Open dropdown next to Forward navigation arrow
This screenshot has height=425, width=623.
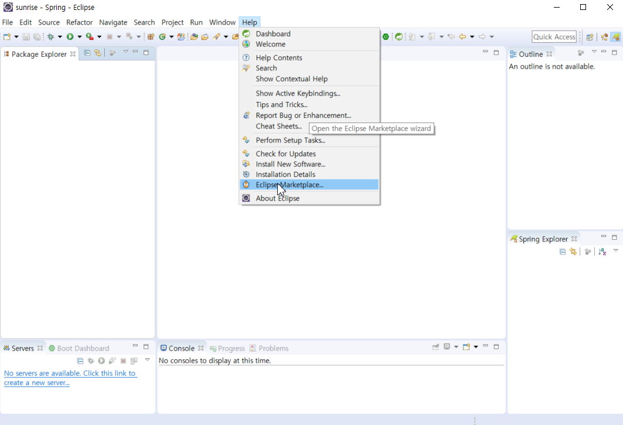point(492,36)
